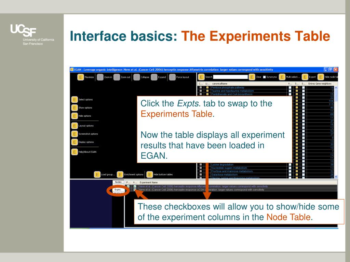Click inside the Search text field
Viewport: 350px width, 262px height.
tap(230, 77)
